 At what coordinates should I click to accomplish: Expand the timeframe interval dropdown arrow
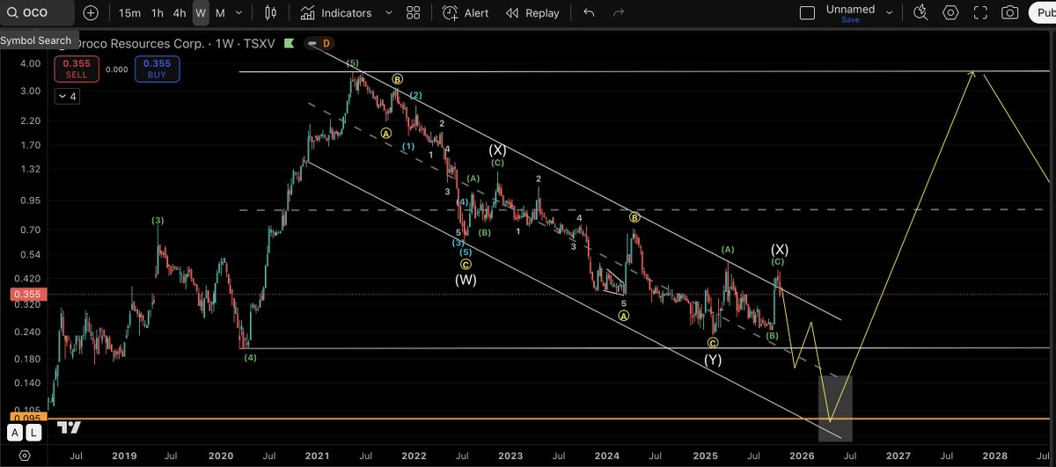(x=238, y=13)
